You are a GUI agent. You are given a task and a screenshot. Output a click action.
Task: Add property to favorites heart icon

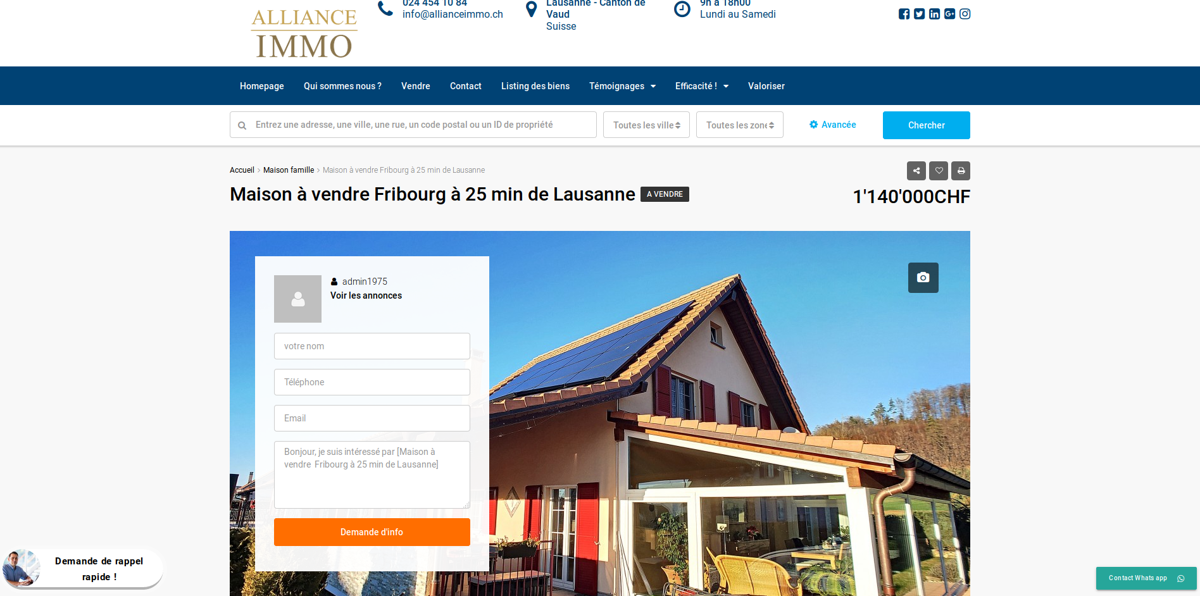coord(939,171)
